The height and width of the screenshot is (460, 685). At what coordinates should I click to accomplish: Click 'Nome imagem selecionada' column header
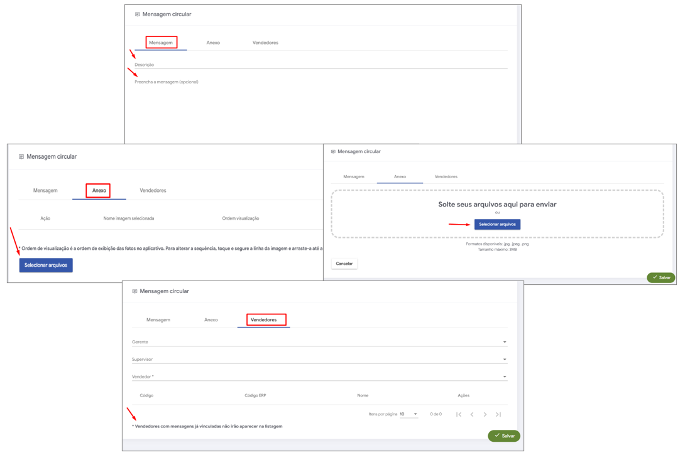[129, 218]
